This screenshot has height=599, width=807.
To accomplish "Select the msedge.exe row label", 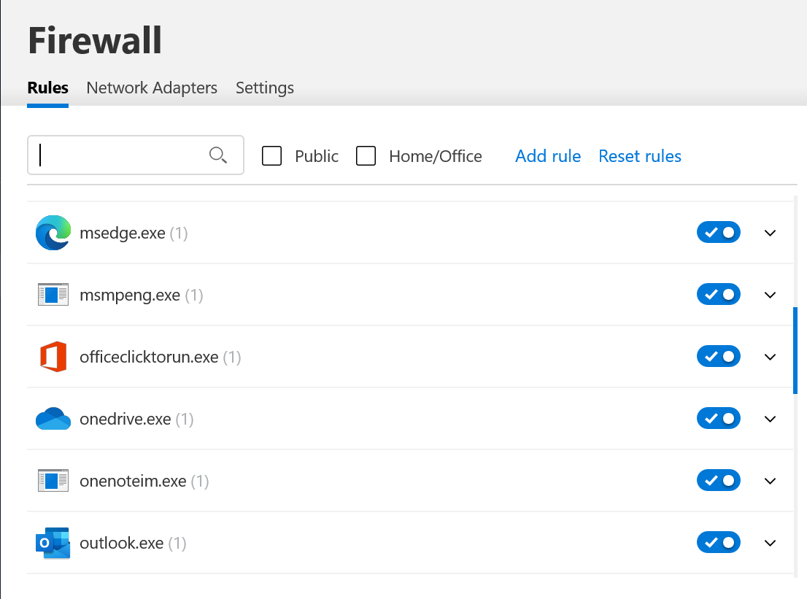I will pyautogui.click(x=134, y=233).
